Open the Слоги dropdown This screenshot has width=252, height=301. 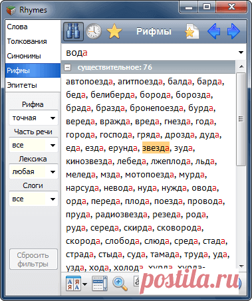[x=33, y=199]
